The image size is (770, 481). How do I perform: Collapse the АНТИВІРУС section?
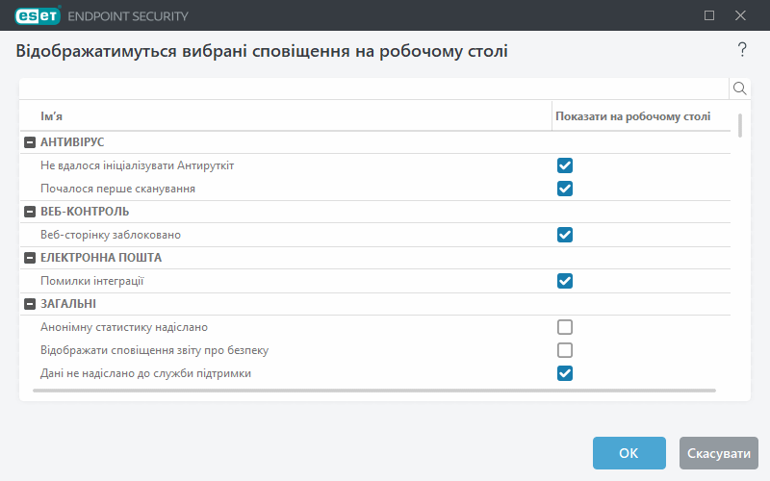[29, 142]
